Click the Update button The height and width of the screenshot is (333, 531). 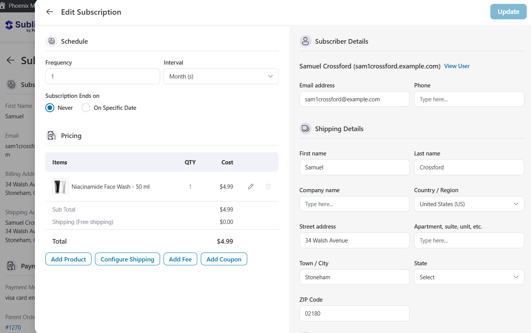[508, 12]
